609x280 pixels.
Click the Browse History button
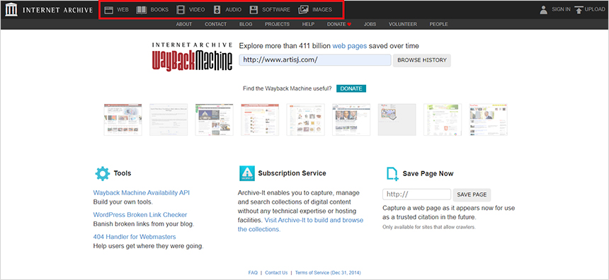point(422,61)
